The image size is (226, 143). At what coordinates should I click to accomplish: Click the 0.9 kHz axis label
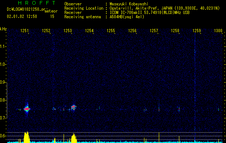[3, 82]
